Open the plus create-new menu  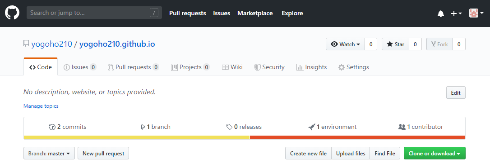point(457,13)
